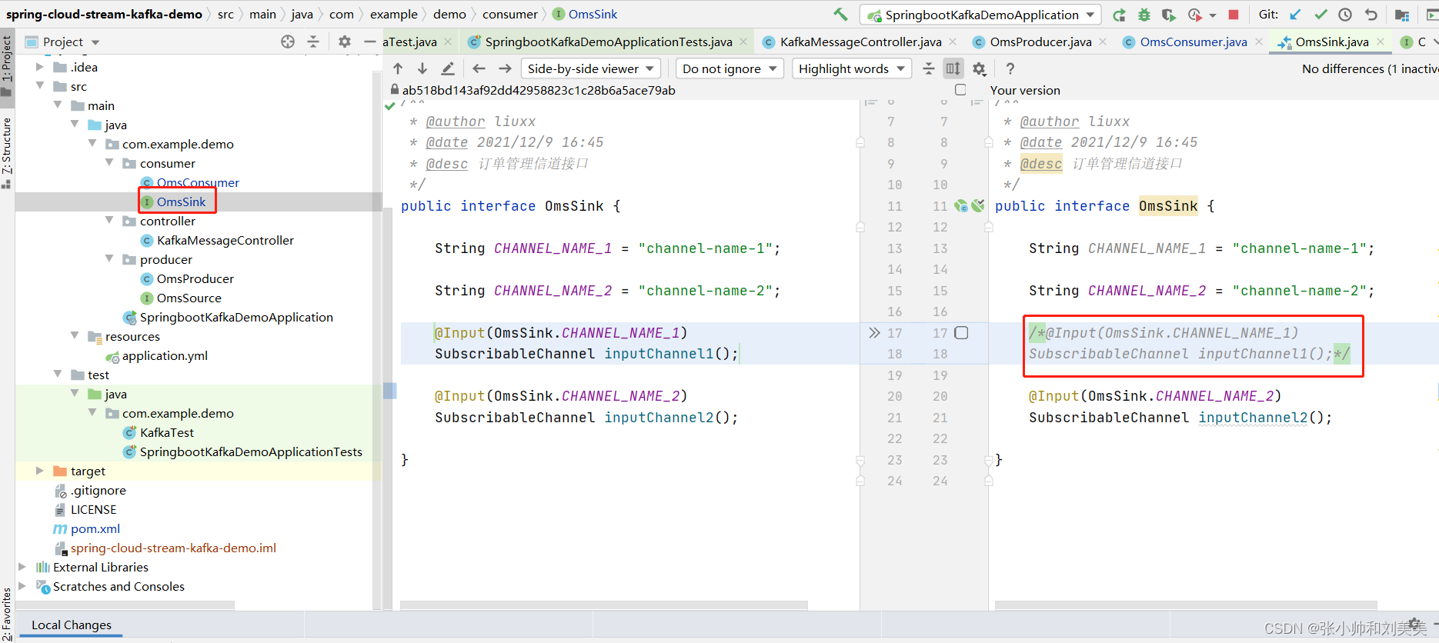Collapse the controller package
The width and height of the screenshot is (1439, 643).
click(x=109, y=221)
